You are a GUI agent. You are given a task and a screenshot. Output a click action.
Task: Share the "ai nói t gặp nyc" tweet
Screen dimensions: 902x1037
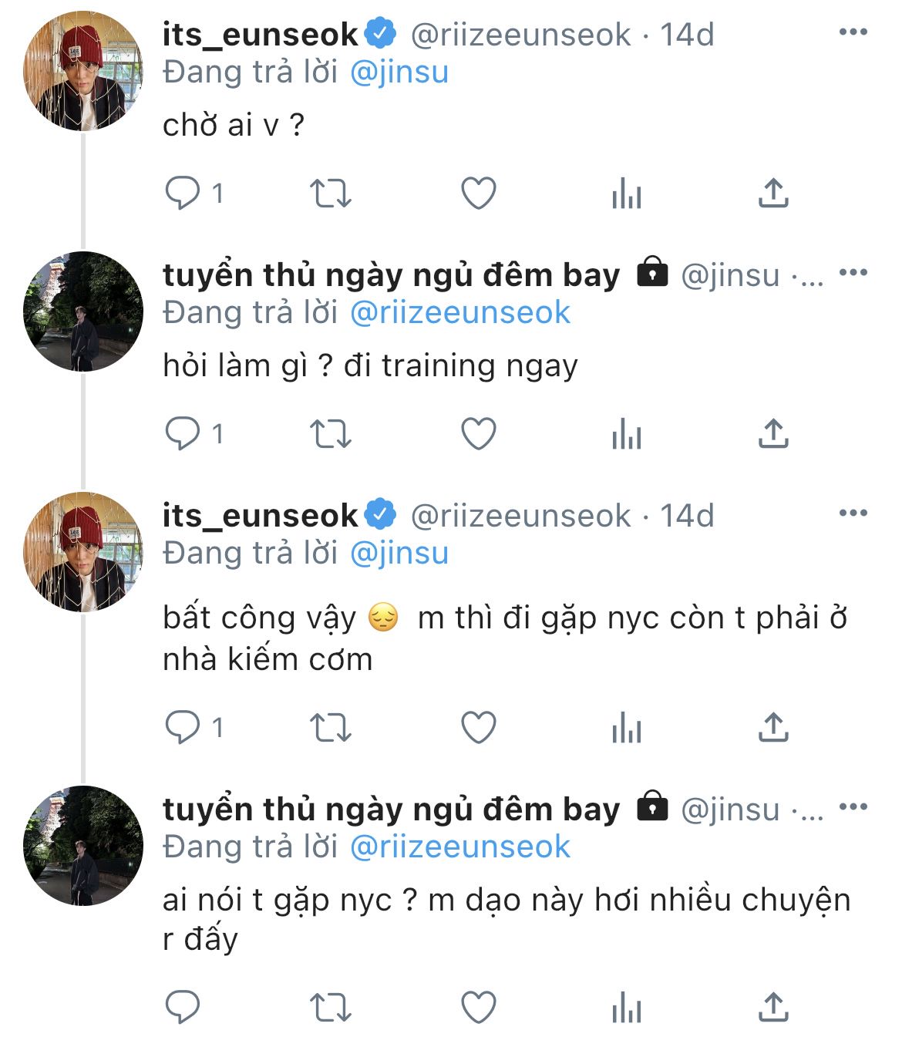point(773,1007)
